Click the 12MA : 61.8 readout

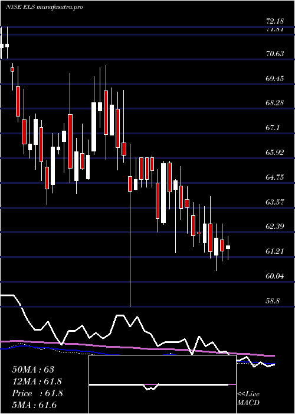point(37,381)
